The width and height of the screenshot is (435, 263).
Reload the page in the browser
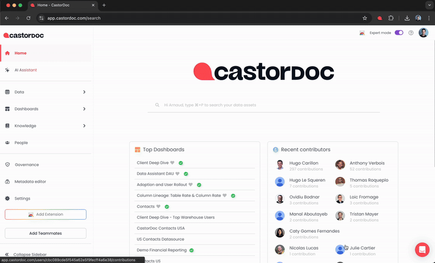point(28,18)
